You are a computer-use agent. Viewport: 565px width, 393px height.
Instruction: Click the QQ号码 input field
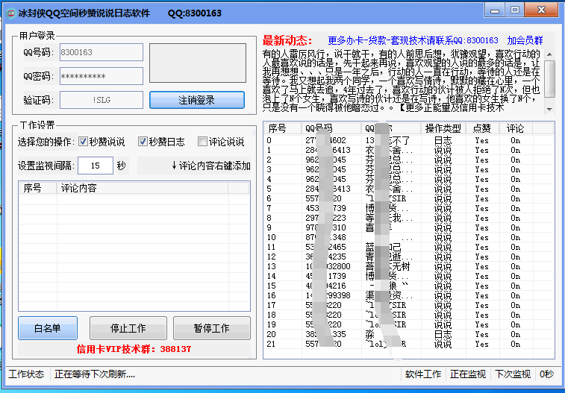coord(101,52)
